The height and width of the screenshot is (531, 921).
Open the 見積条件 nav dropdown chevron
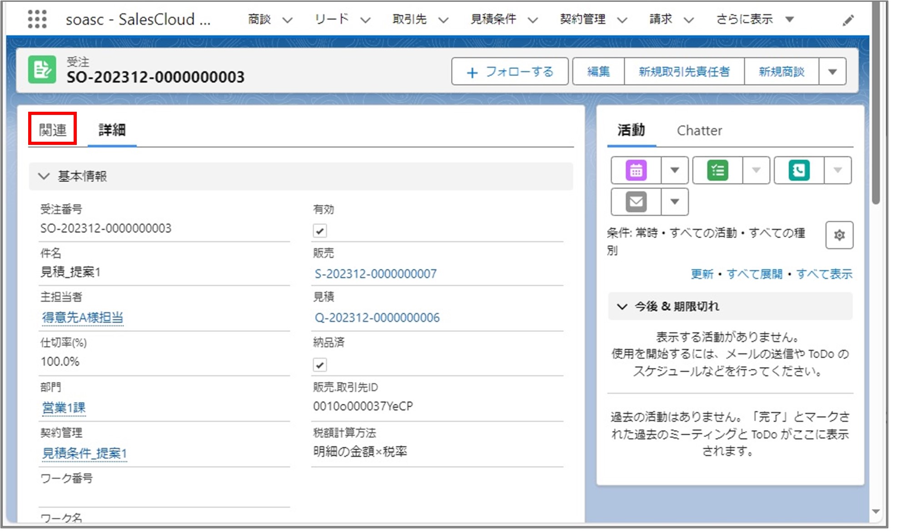[533, 20]
